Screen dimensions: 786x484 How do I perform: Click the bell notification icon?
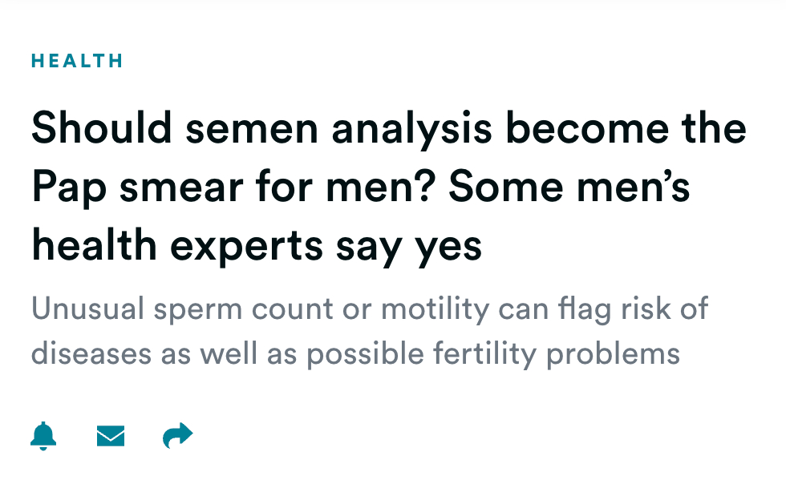click(x=43, y=436)
